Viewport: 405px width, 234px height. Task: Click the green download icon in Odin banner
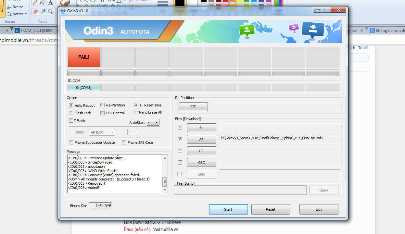point(247,30)
